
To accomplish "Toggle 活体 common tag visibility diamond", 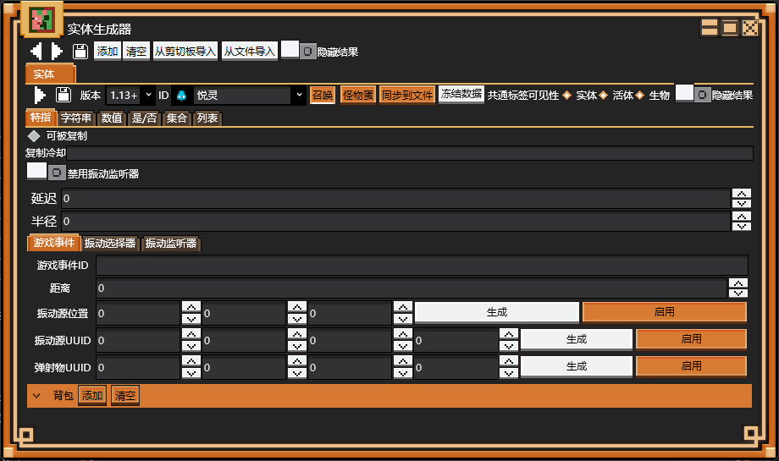I will 603,96.
